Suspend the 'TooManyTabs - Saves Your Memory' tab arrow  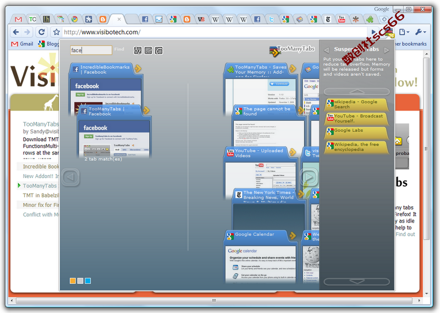293,69
